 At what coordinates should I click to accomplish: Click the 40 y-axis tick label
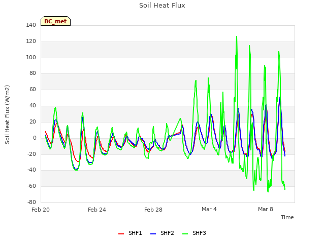pyautogui.click(x=32, y=106)
